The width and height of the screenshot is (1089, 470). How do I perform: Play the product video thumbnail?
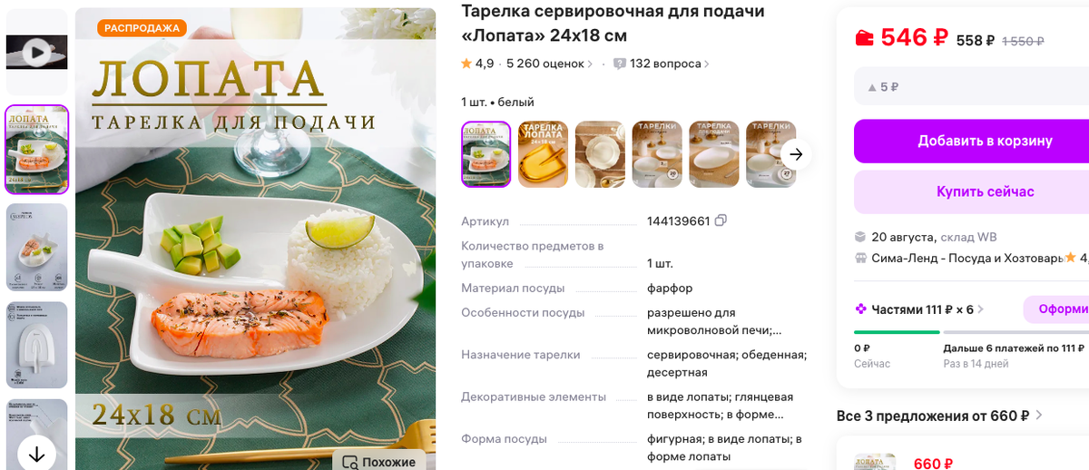[x=37, y=53]
